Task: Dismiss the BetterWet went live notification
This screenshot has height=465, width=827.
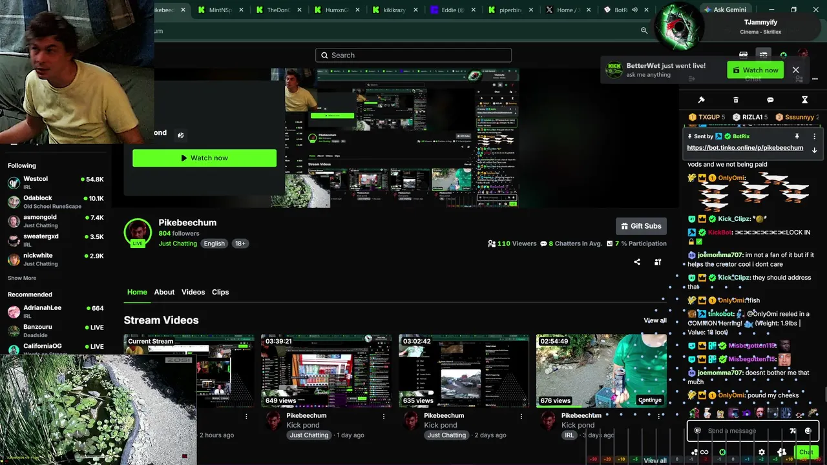Action: click(795, 70)
